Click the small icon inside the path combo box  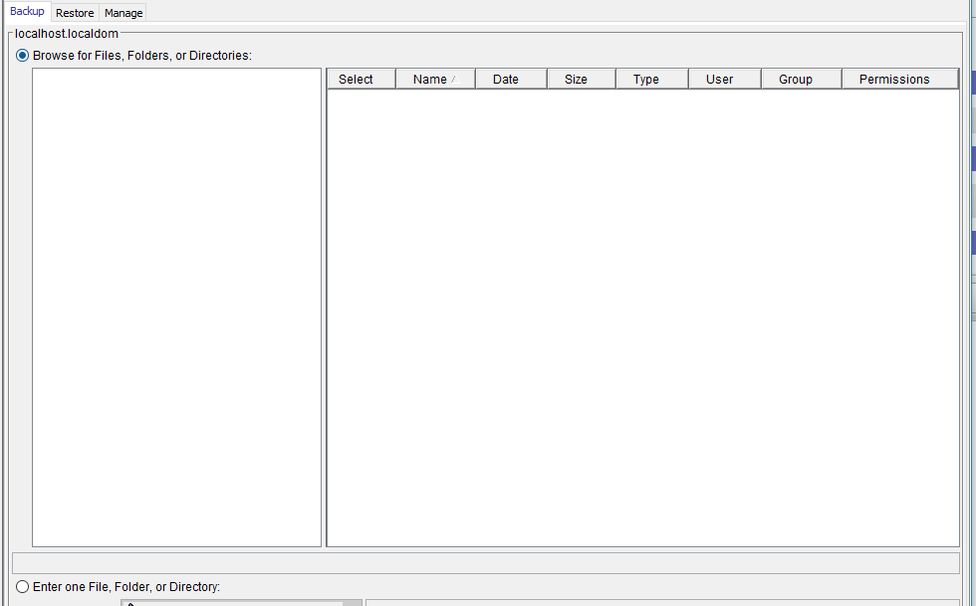130,602
